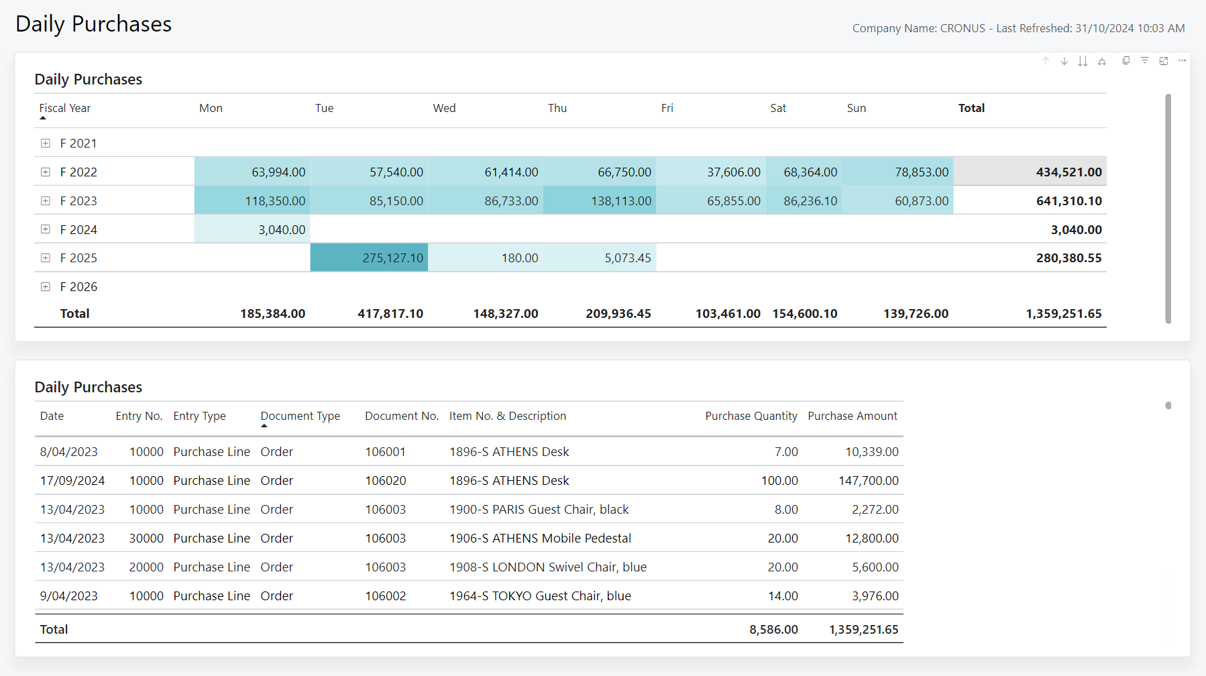Select 1900-S PARIS Guest Chair, black item
Image resolution: width=1206 pixels, height=676 pixels.
click(539, 509)
